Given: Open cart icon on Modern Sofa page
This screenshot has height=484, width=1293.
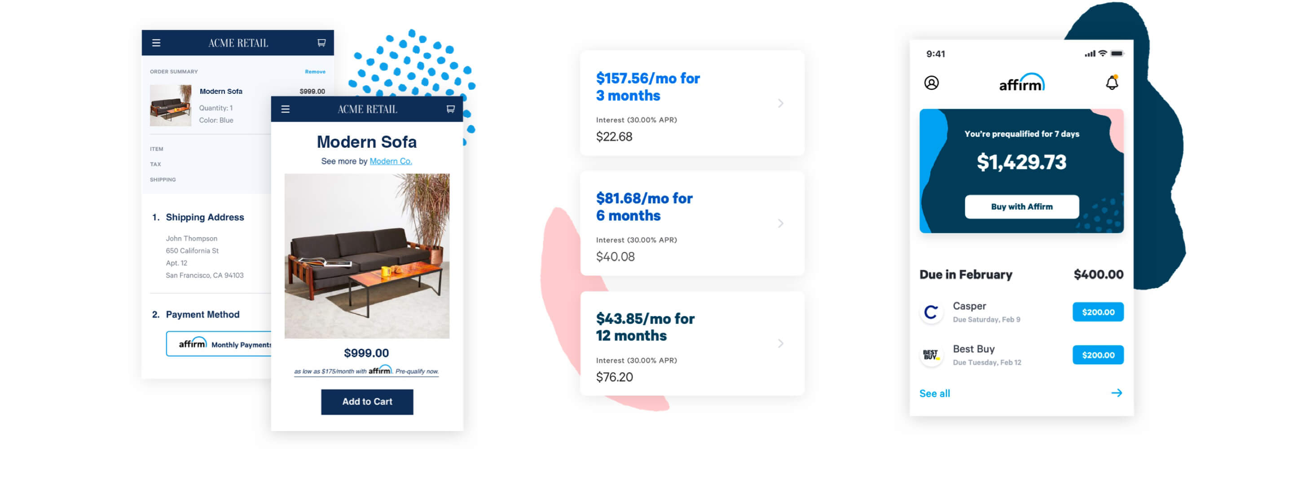Looking at the screenshot, I should coord(450,109).
